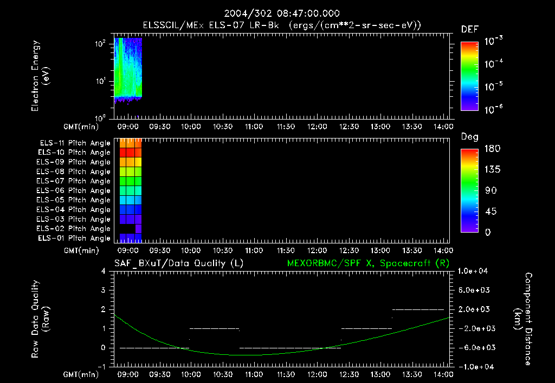Click GMT(min) label under the data quality plot

click(x=81, y=374)
